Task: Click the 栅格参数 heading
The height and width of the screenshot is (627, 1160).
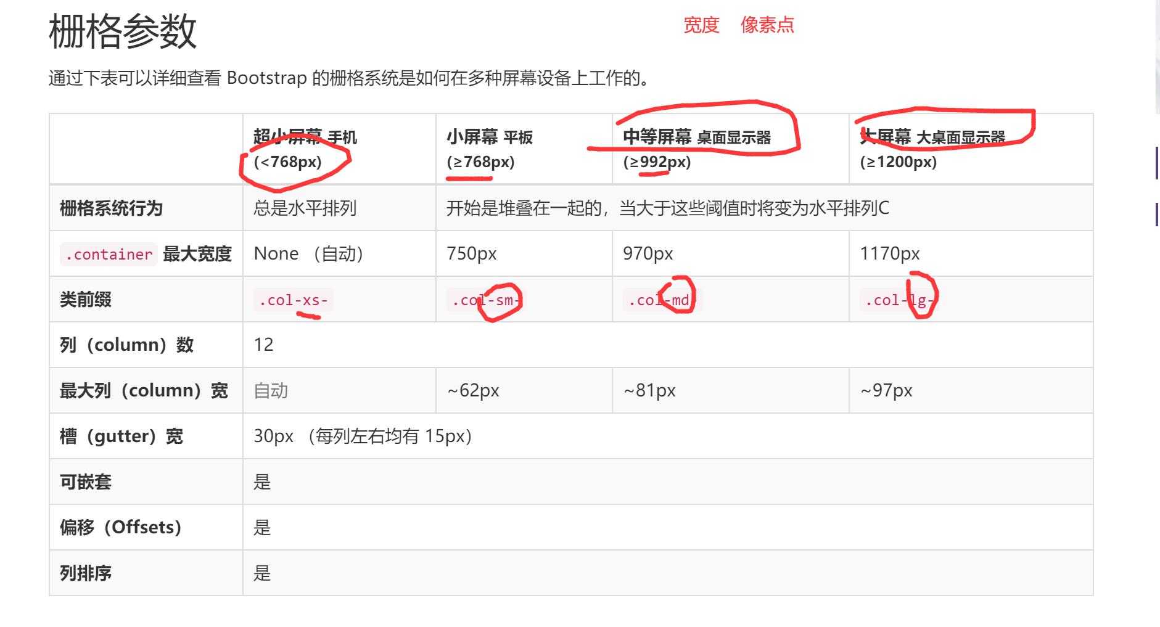Action: 123,31
